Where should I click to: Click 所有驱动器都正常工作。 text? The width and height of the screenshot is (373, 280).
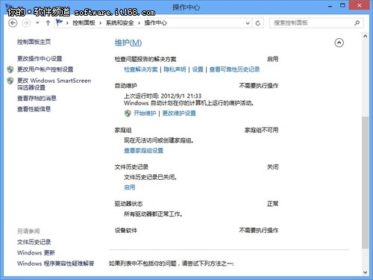(153, 214)
